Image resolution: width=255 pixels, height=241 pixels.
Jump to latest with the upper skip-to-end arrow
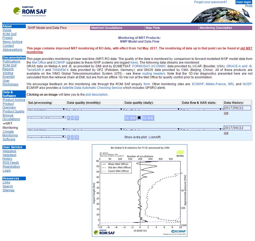(76, 118)
